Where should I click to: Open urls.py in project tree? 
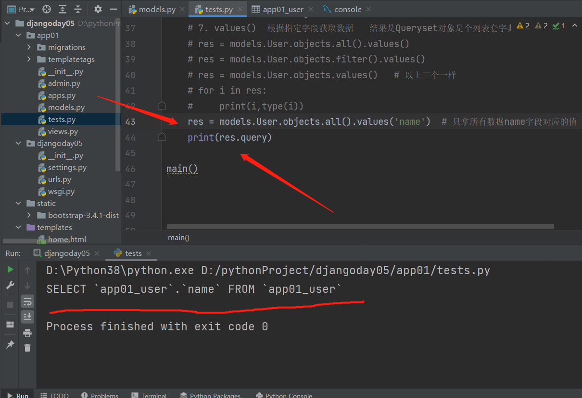point(60,179)
